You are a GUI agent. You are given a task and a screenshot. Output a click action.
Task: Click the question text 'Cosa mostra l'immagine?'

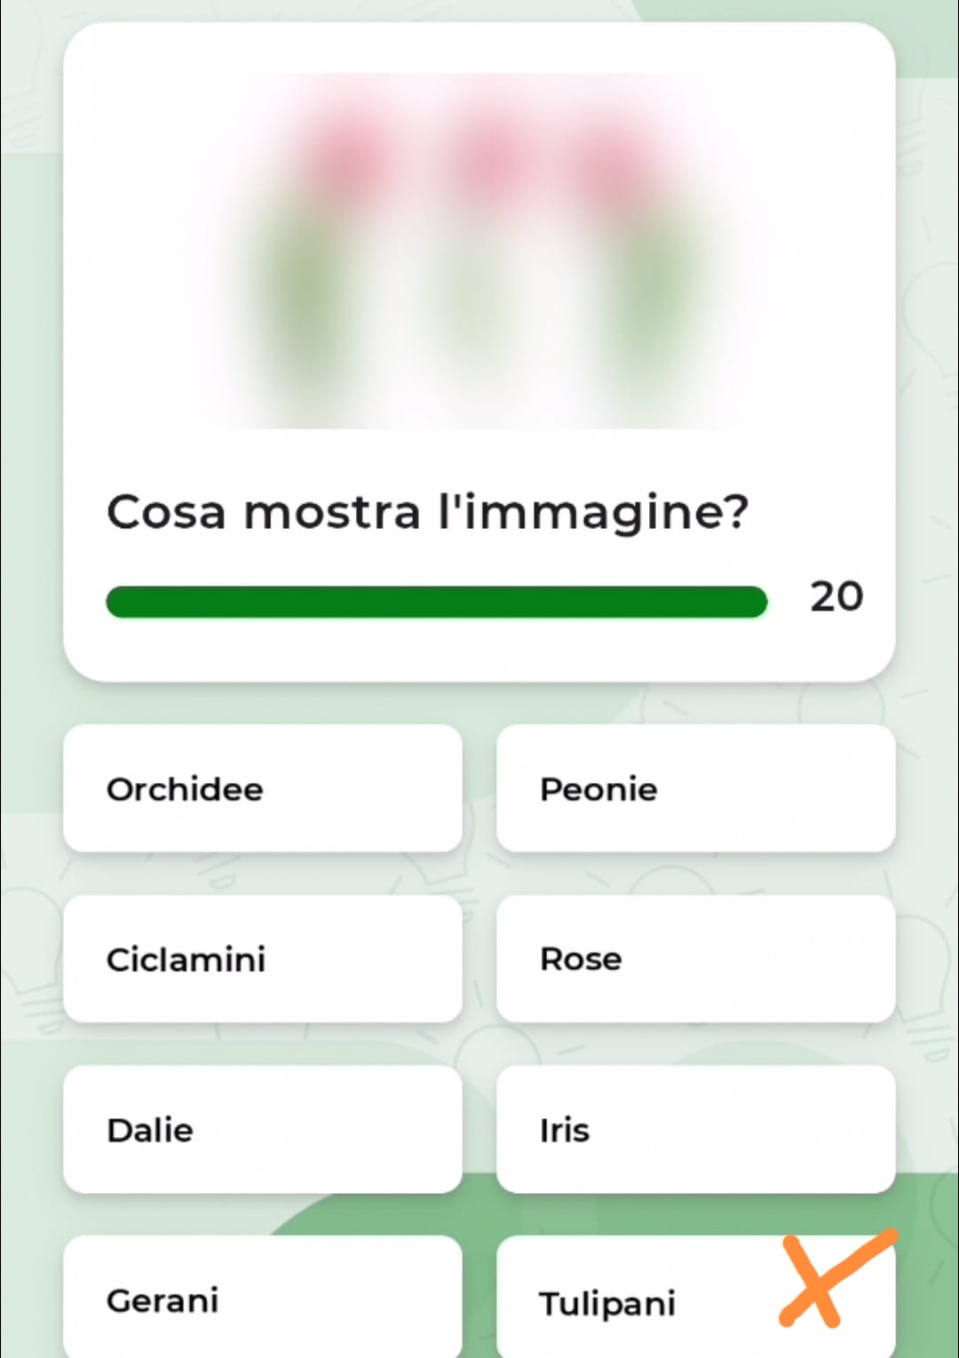[427, 513]
